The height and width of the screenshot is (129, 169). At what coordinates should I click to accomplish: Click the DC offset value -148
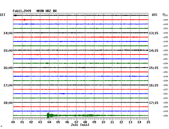165,33
